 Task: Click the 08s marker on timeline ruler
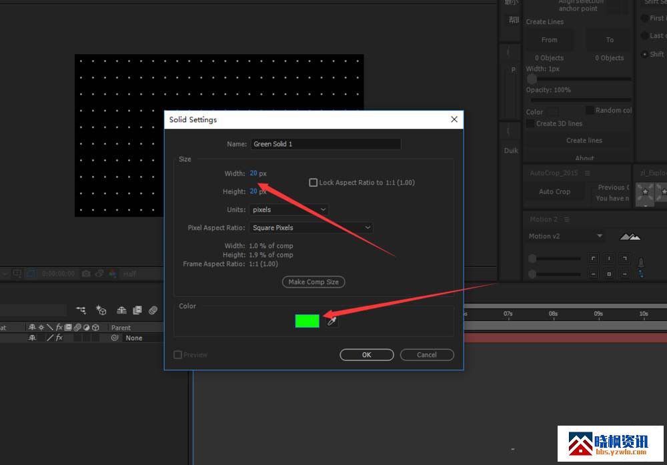coord(553,314)
